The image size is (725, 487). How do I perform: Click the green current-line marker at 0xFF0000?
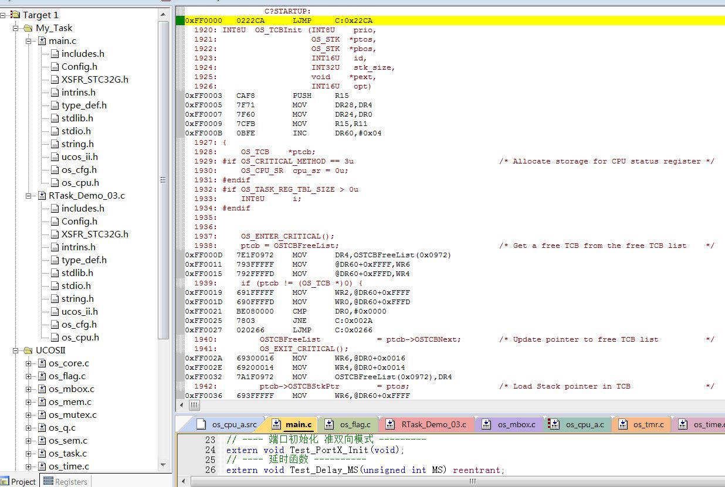click(x=180, y=21)
